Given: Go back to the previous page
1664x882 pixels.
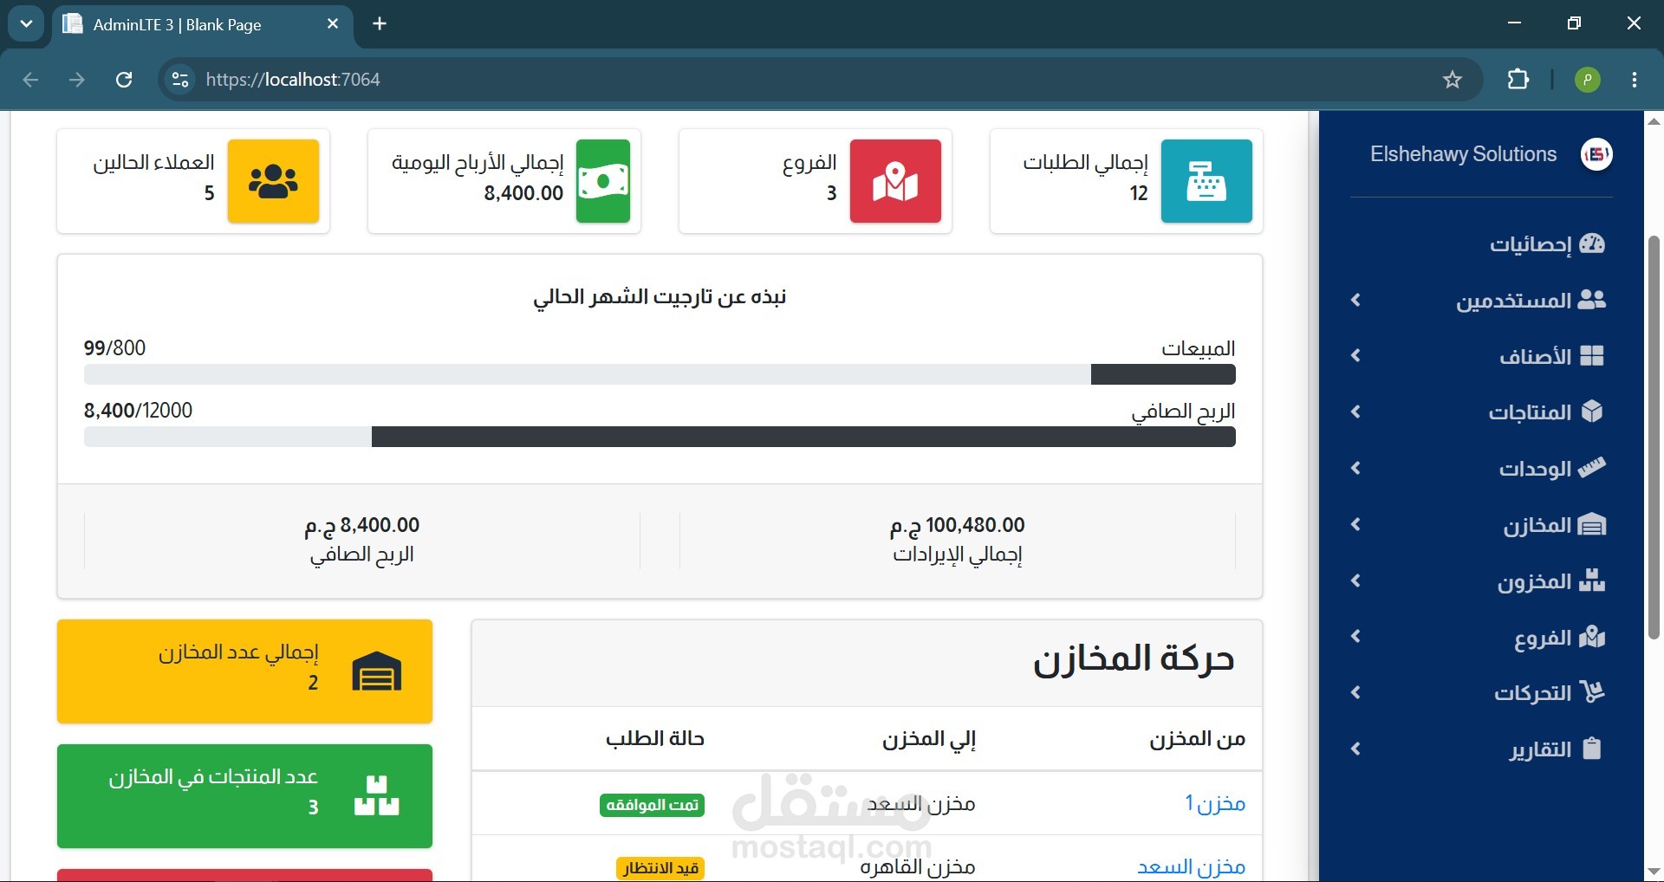Looking at the screenshot, I should (x=30, y=80).
